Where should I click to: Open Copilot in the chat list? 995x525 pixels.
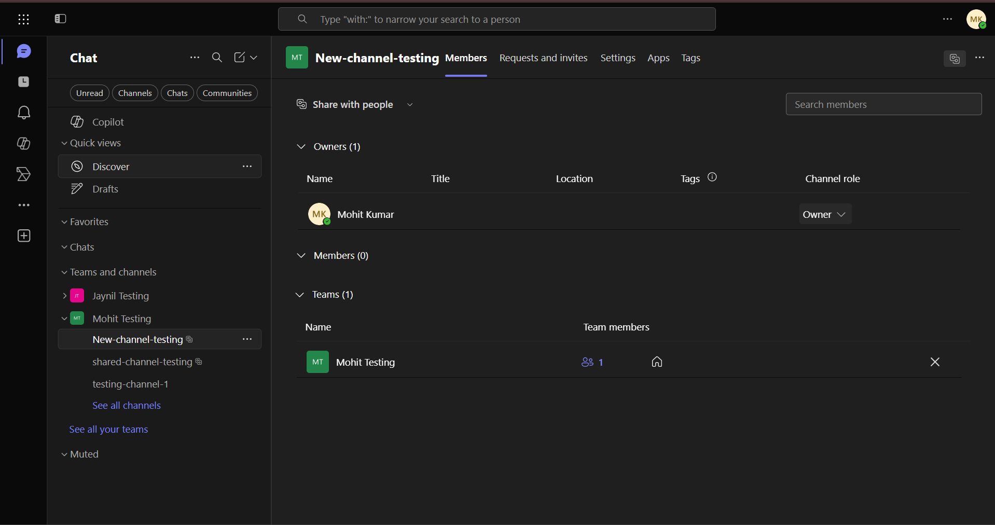tap(160, 122)
